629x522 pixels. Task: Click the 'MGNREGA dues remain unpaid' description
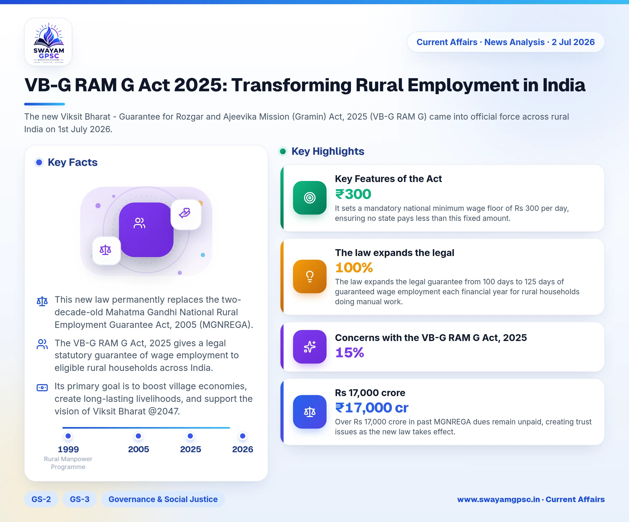coord(463,427)
